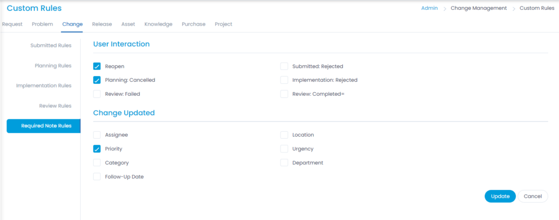Disable the Planning: Cancelled checkbox
This screenshot has width=559, height=220.
(97, 80)
